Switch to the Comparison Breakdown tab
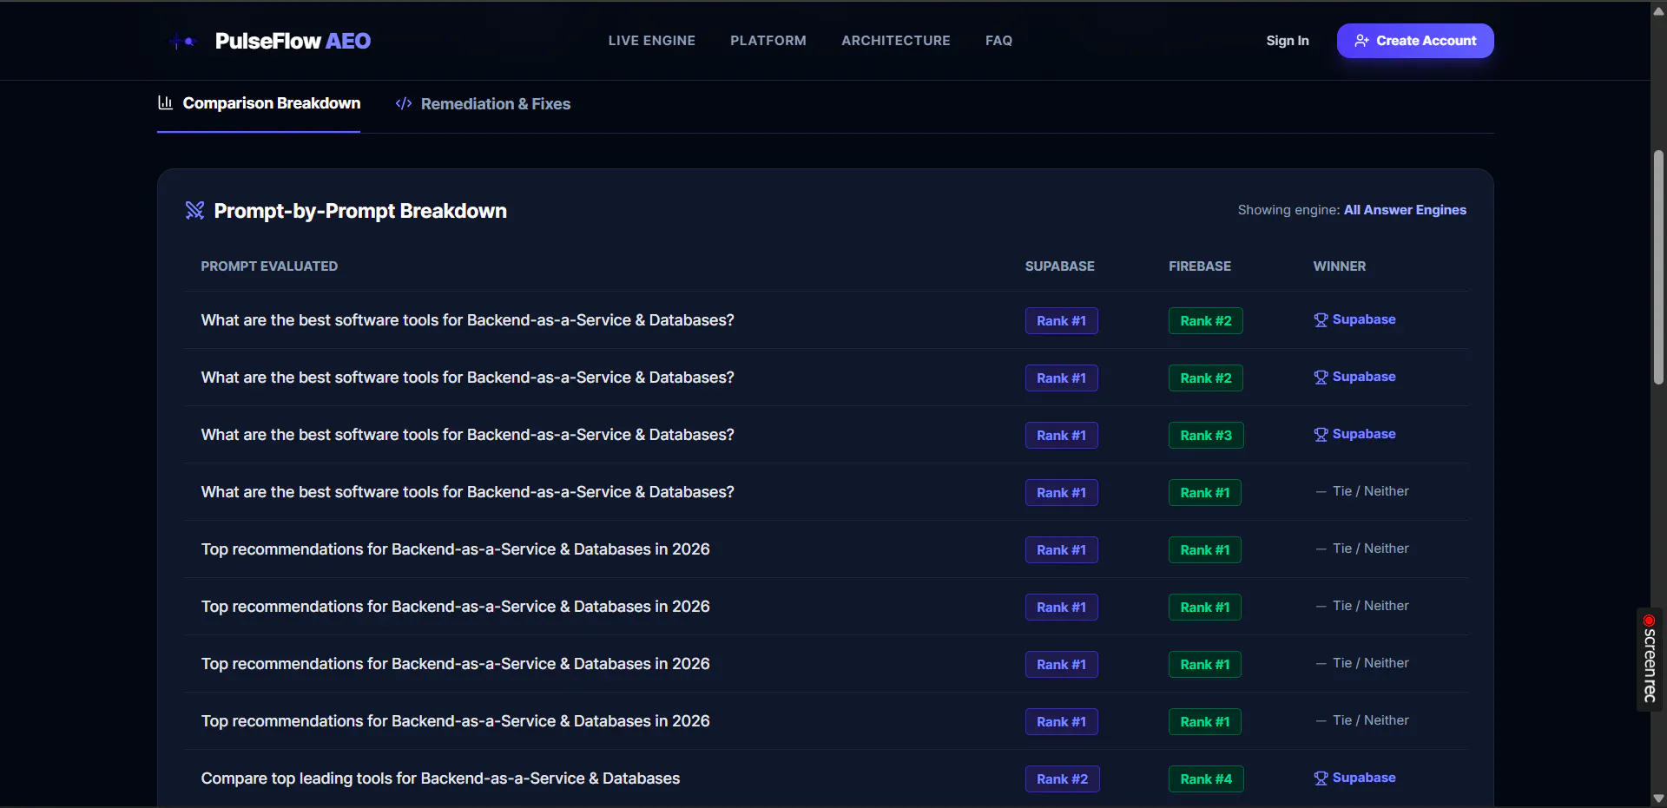The image size is (1667, 808). tap(259, 103)
